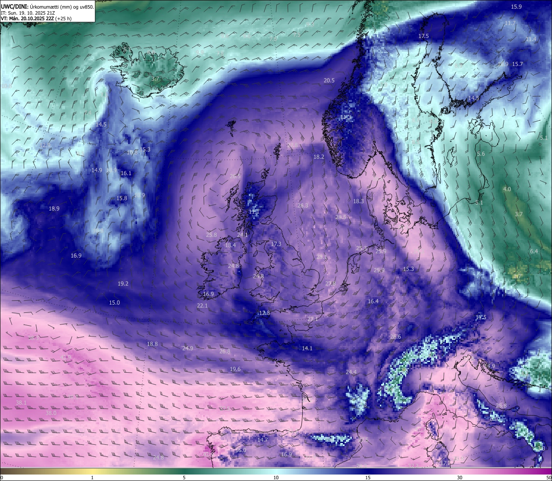552x481 pixels.
Task: Click the 17.3 value over northern England
Action: point(276,244)
